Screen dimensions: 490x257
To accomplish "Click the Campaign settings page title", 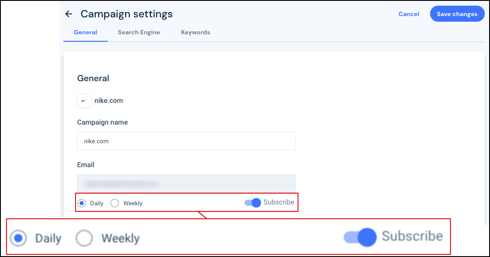I will [126, 14].
